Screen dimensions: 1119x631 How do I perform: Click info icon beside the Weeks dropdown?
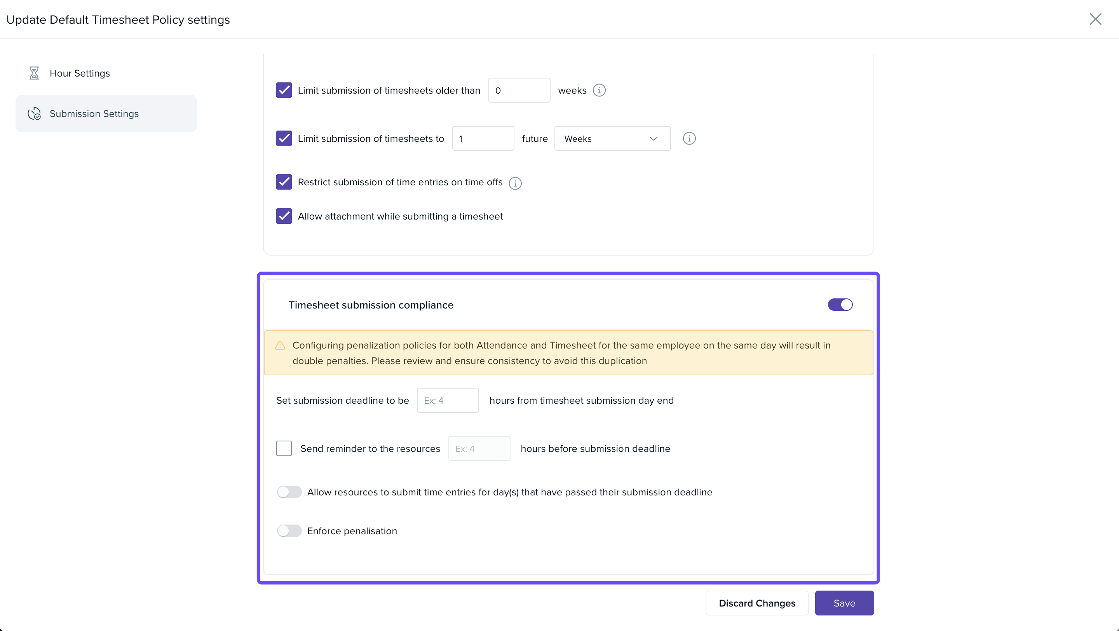[689, 139]
